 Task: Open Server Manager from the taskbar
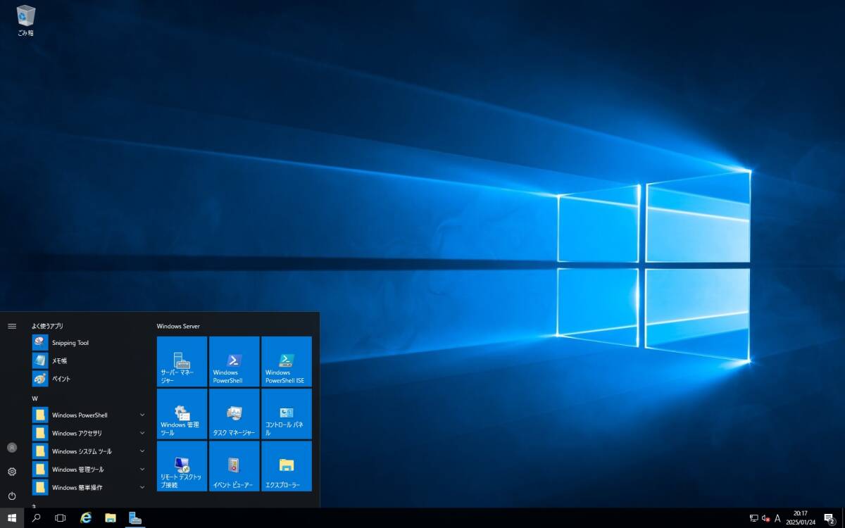[135, 518]
